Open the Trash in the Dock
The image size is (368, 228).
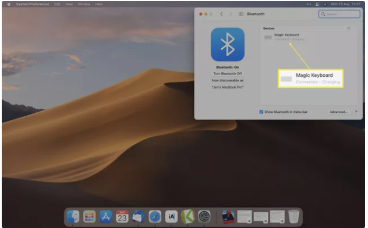tap(293, 216)
